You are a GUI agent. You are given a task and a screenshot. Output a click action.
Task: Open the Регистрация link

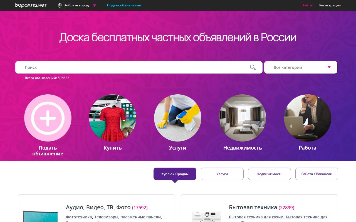(330, 5)
